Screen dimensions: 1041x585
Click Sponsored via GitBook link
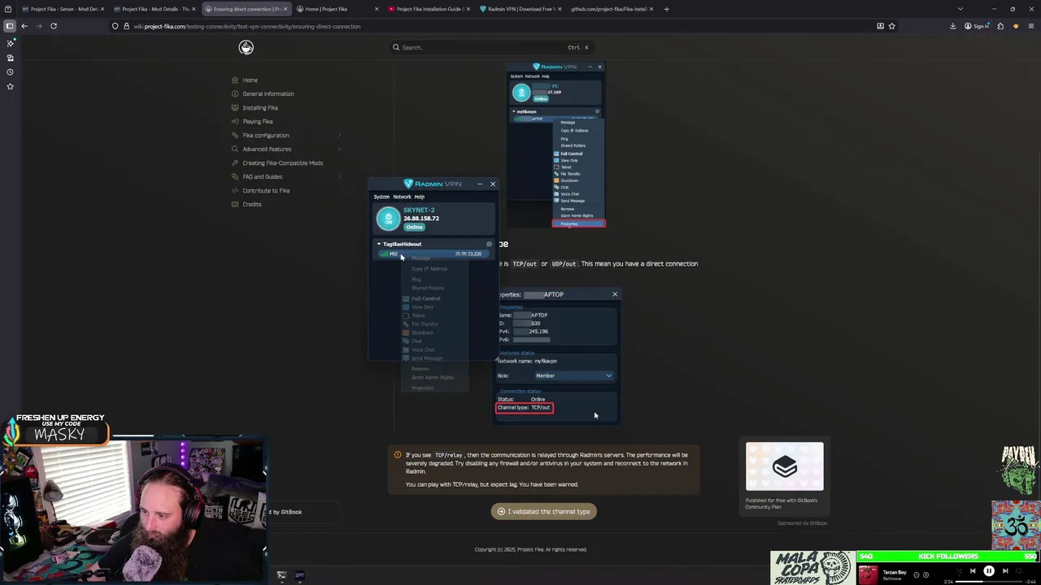[x=802, y=523]
